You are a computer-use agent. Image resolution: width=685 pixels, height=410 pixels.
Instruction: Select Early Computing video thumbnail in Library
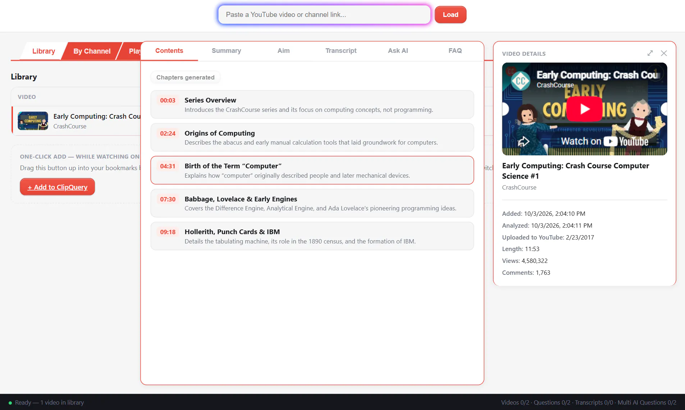(x=33, y=121)
